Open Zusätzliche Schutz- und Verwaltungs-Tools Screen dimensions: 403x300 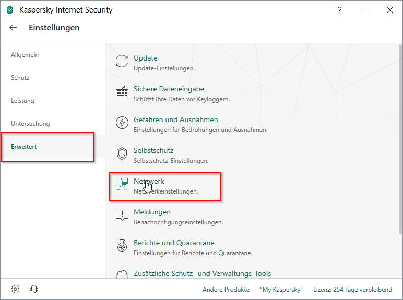(x=202, y=273)
